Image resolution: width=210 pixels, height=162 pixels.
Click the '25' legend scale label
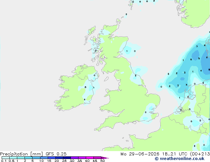click(64, 161)
